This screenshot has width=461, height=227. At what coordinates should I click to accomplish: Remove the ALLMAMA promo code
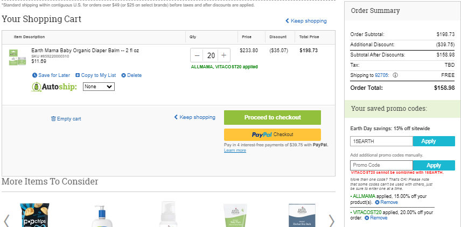(x=386, y=202)
